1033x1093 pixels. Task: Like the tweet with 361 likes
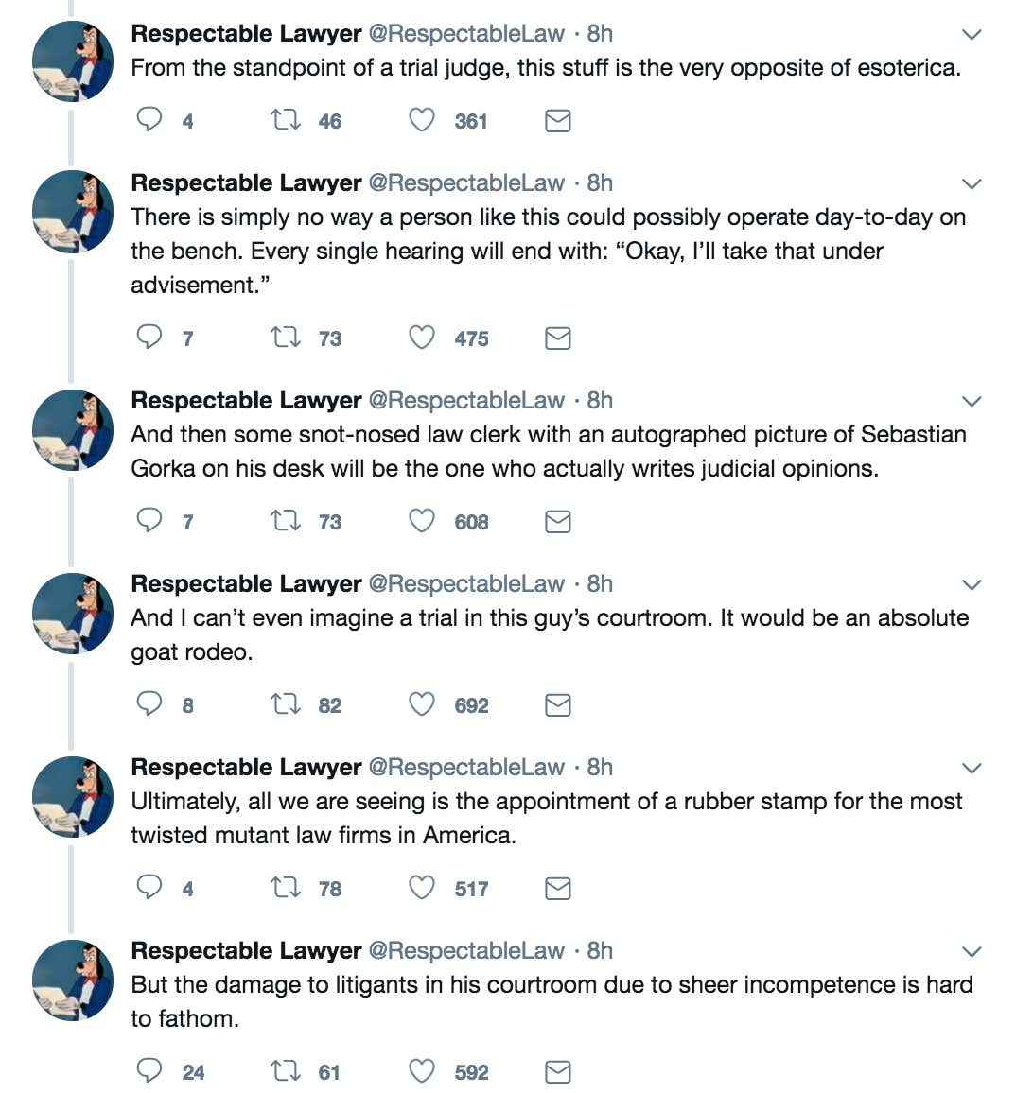(x=422, y=120)
